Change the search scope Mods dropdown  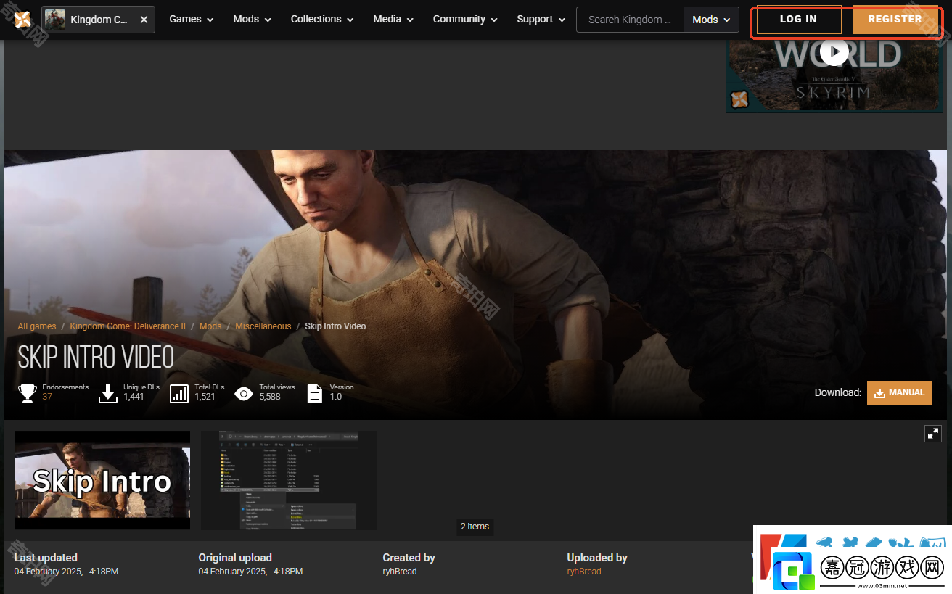pos(711,20)
